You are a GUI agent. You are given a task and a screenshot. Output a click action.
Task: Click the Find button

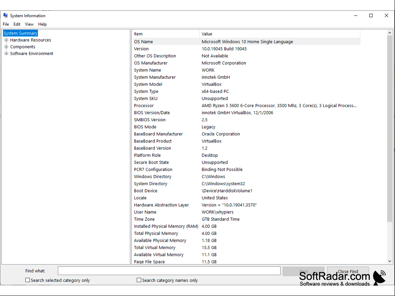tap(303, 271)
